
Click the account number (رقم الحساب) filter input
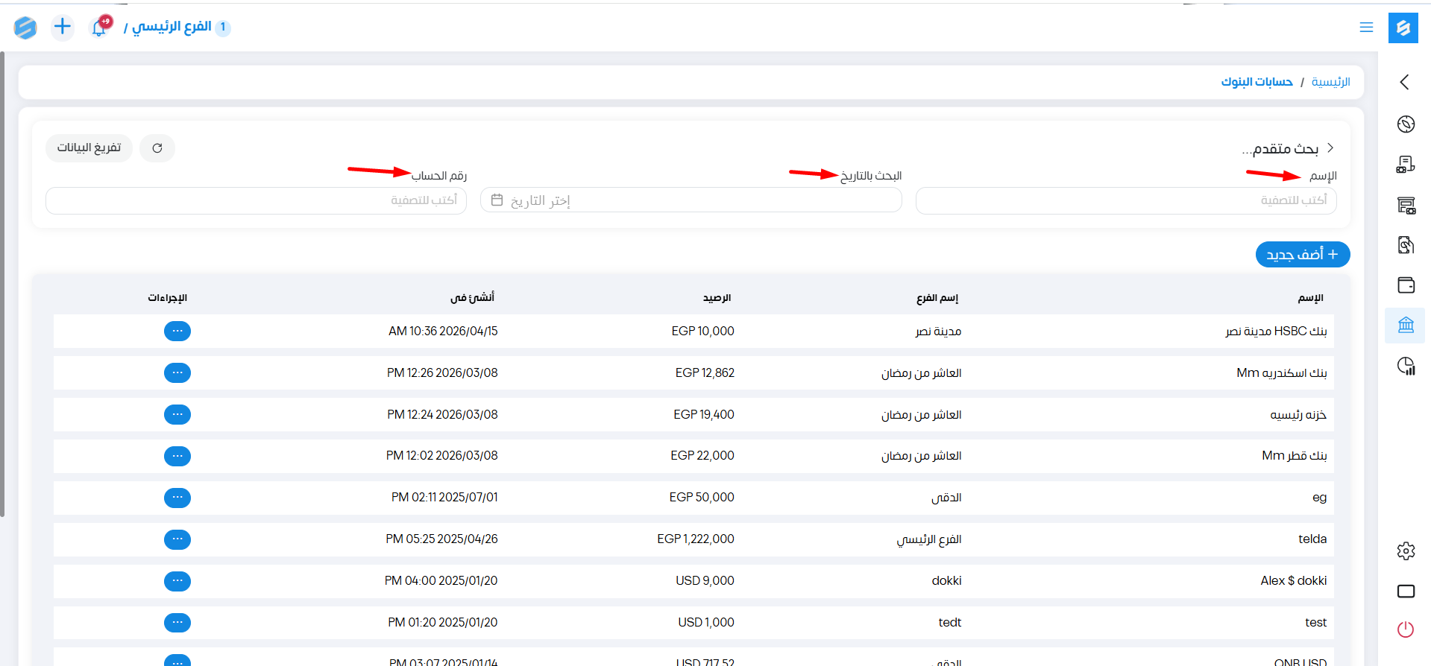(x=256, y=200)
